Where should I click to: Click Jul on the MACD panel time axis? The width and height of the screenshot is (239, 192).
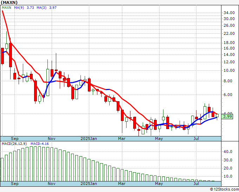pyautogui.click(x=196, y=184)
